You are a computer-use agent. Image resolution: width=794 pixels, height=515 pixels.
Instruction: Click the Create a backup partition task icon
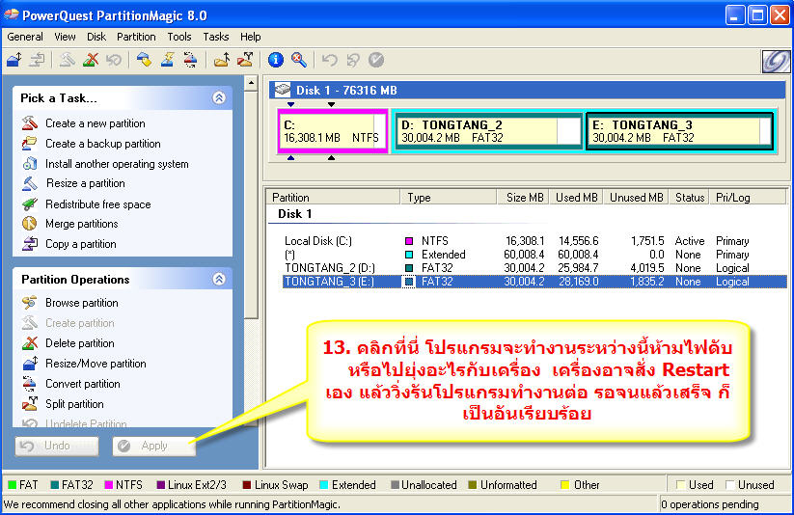point(29,144)
